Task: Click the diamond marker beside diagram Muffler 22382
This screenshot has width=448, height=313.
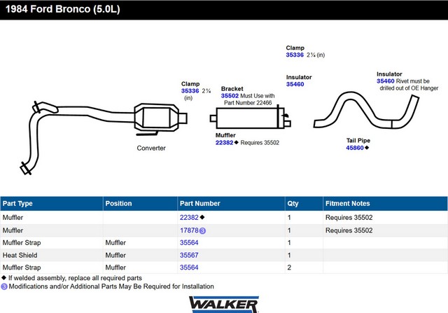Action: 236,142
